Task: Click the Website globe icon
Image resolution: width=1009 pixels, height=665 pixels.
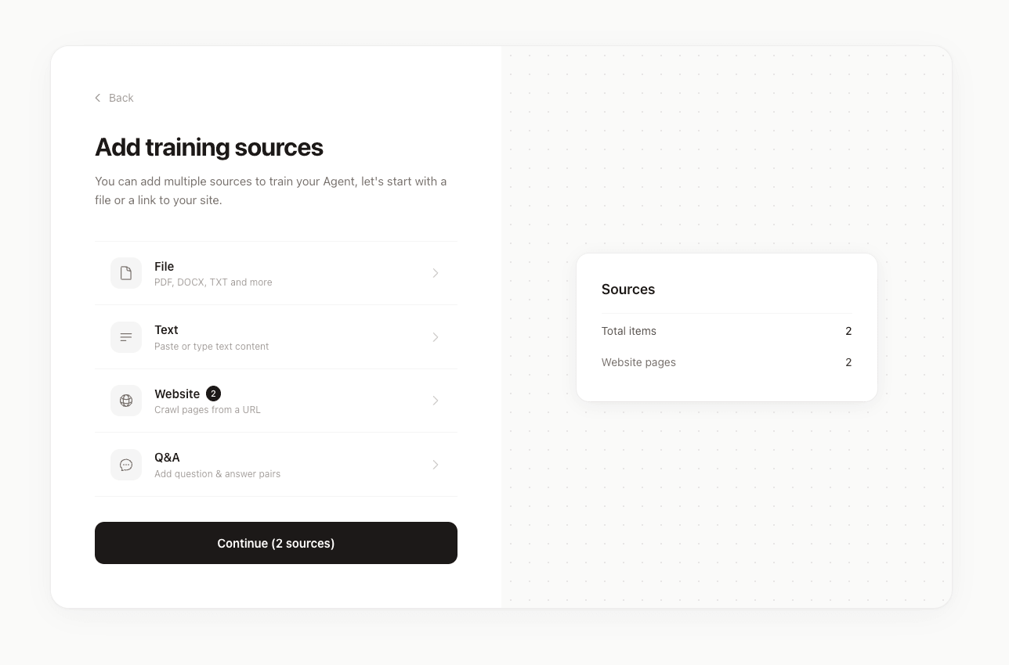Action: point(126,400)
